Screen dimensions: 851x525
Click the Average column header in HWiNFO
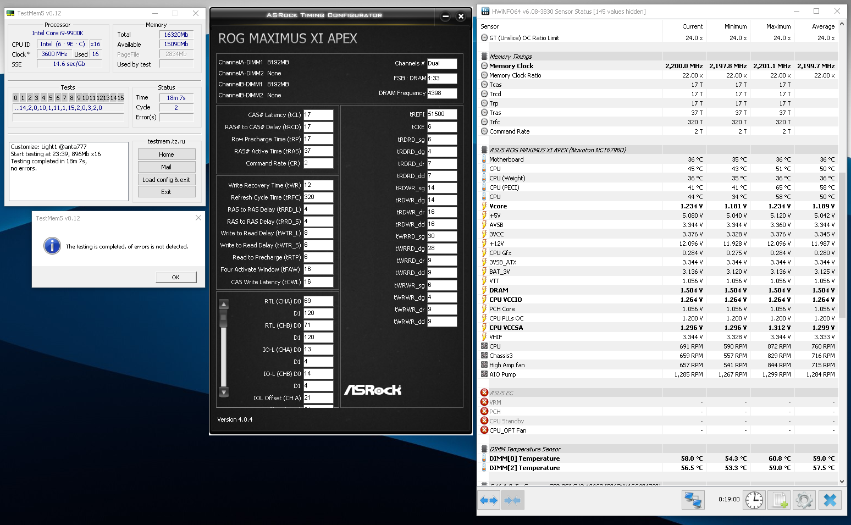[816, 26]
